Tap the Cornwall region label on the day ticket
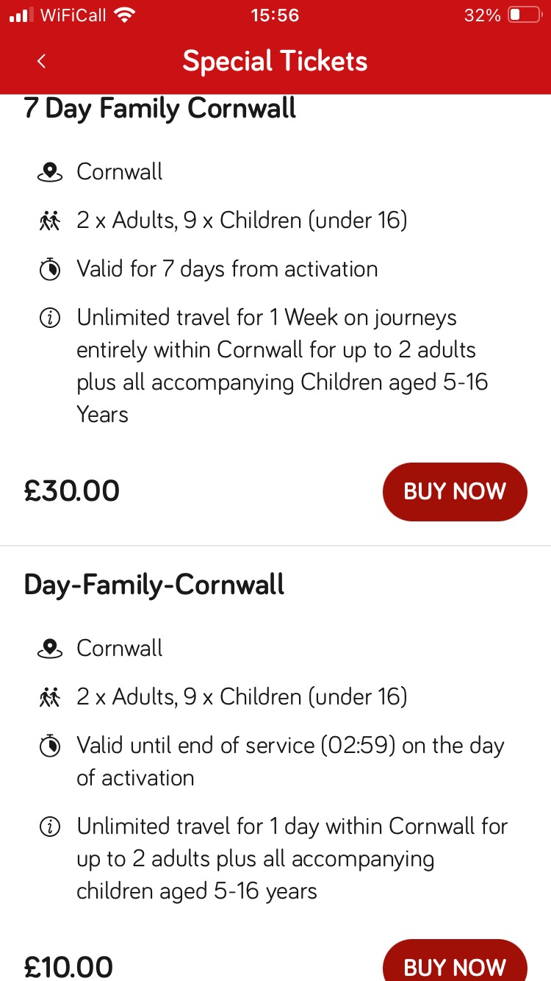The width and height of the screenshot is (551, 981). [x=118, y=647]
